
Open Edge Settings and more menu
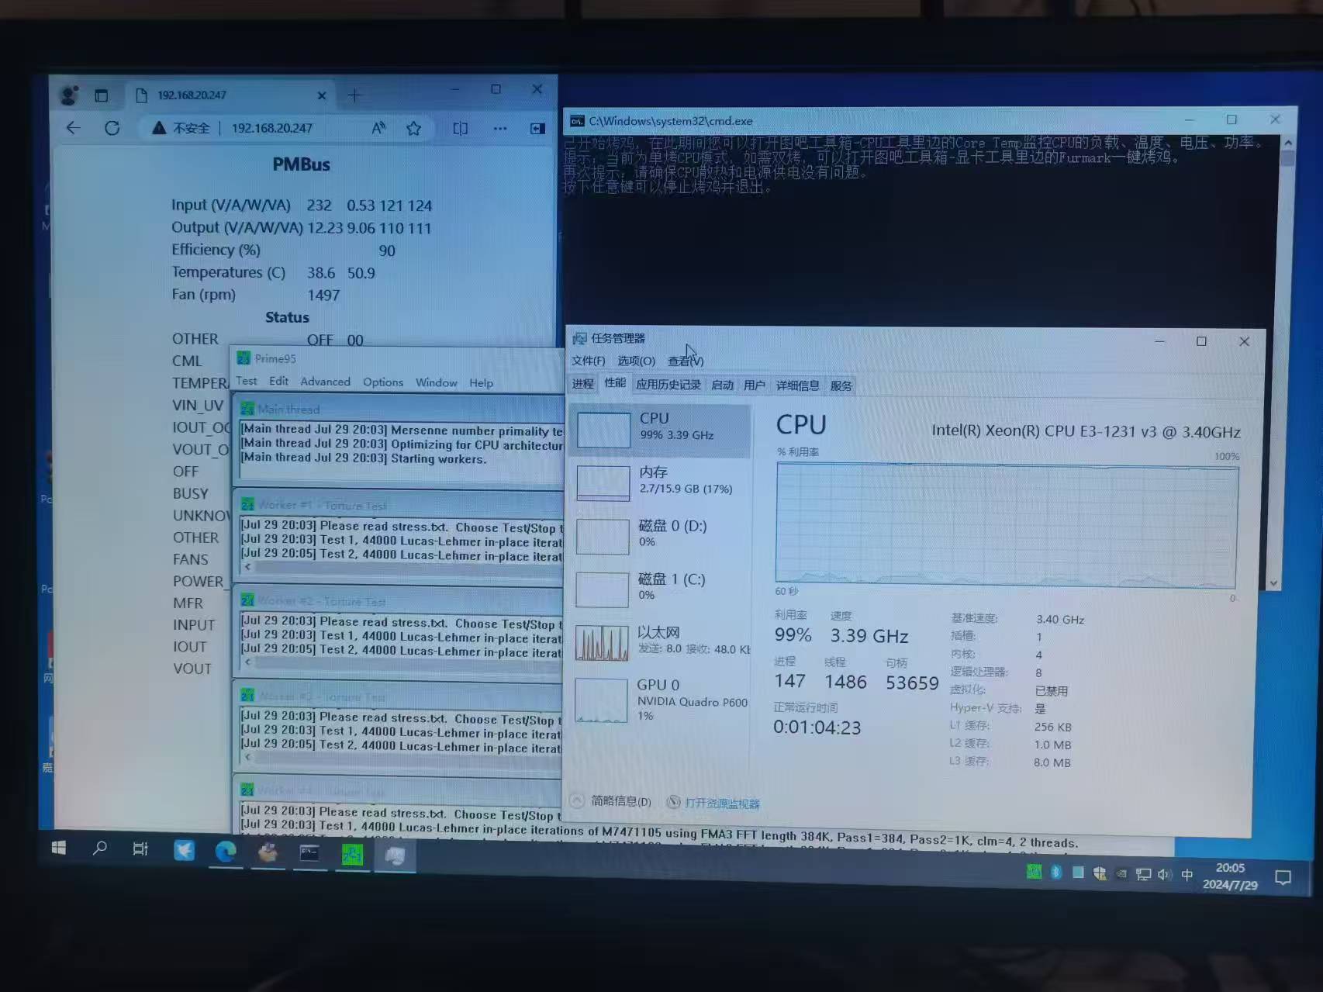pos(500,128)
